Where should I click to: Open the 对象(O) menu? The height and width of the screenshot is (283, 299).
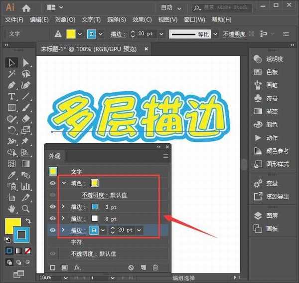[x=65, y=19]
